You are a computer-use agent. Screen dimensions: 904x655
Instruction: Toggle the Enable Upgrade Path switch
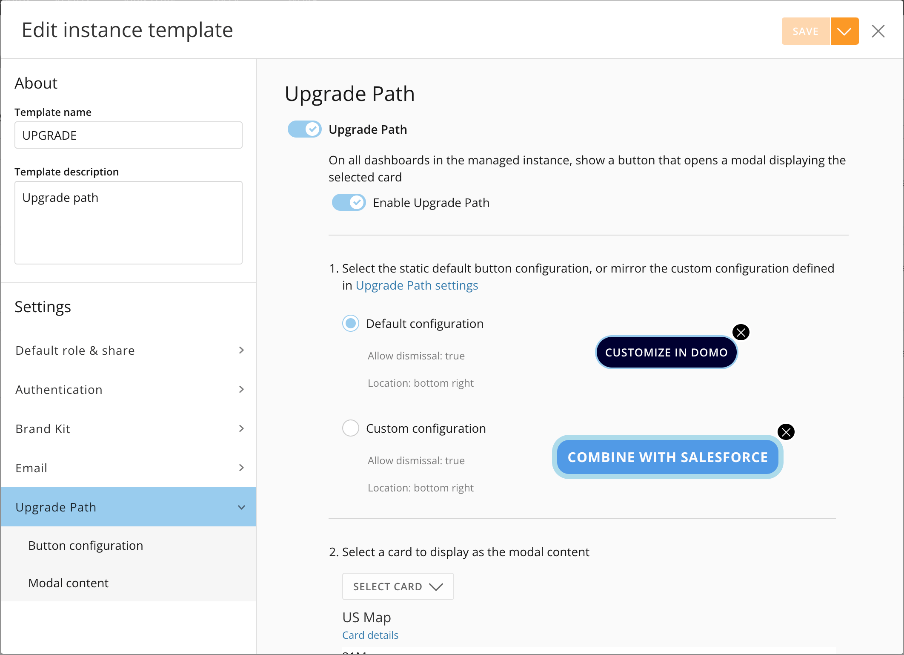click(x=349, y=202)
